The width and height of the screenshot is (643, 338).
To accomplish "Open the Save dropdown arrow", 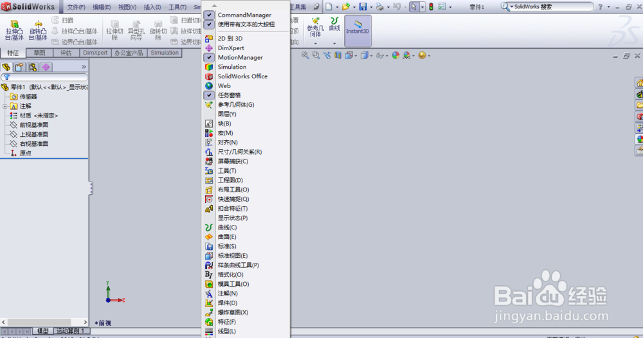I will (371, 7).
